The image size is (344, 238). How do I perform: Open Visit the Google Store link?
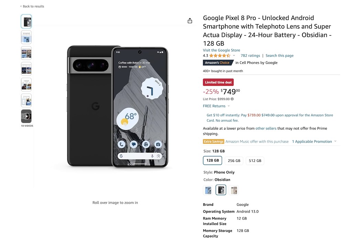[222, 50]
